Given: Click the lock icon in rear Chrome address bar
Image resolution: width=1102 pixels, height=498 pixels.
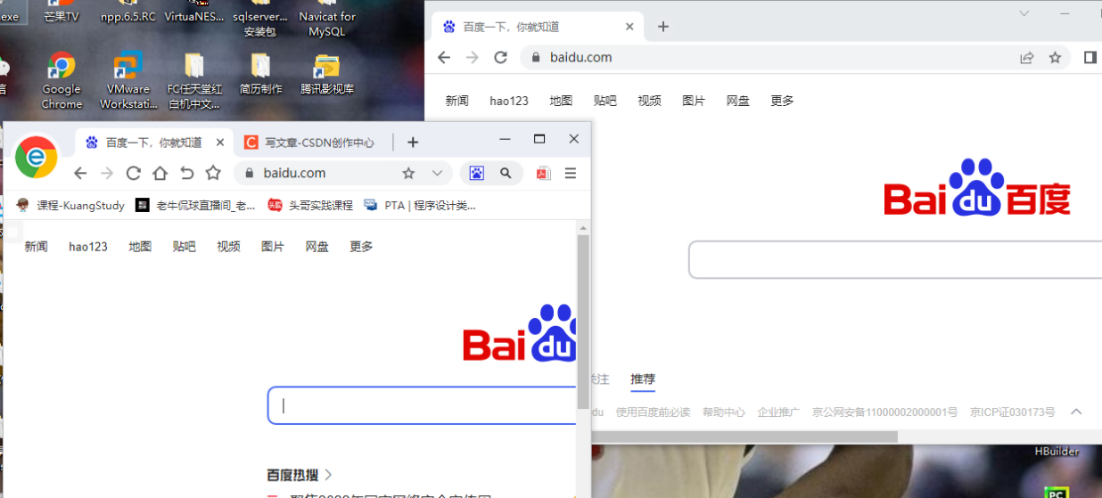Looking at the screenshot, I should pyautogui.click(x=536, y=57).
